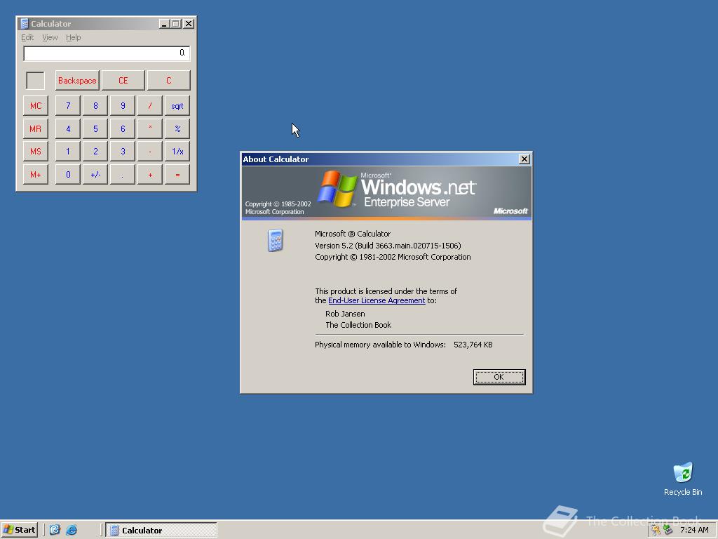This screenshot has width=718, height=539.
Task: Click the decimal point button
Action: [x=123, y=175]
